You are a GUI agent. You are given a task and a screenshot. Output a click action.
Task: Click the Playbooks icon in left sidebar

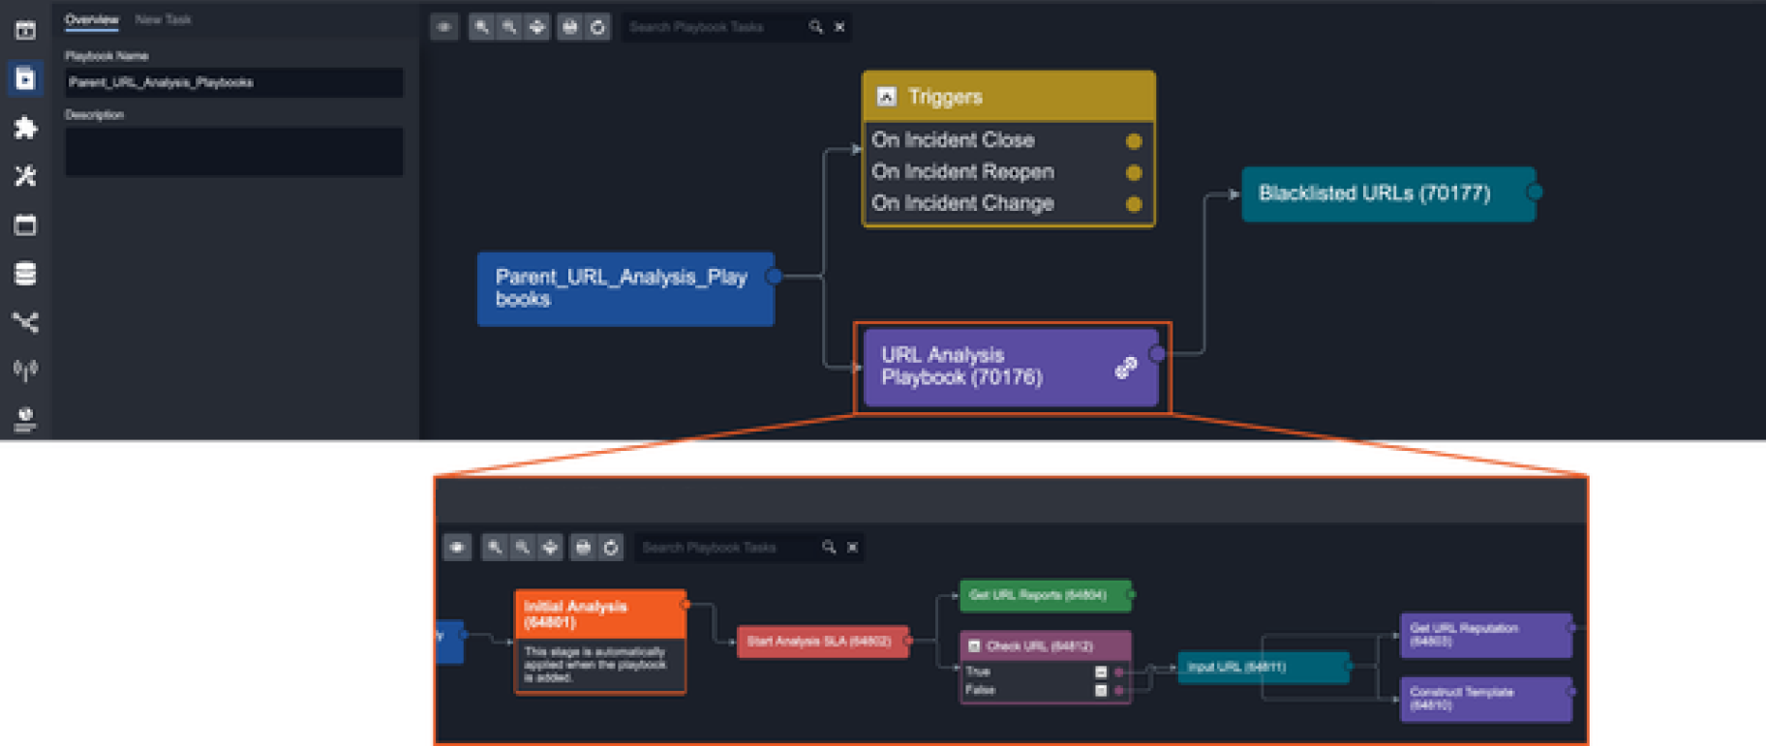(25, 78)
